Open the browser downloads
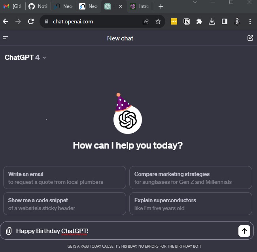The height and width of the screenshot is (252, 257). (212, 21)
